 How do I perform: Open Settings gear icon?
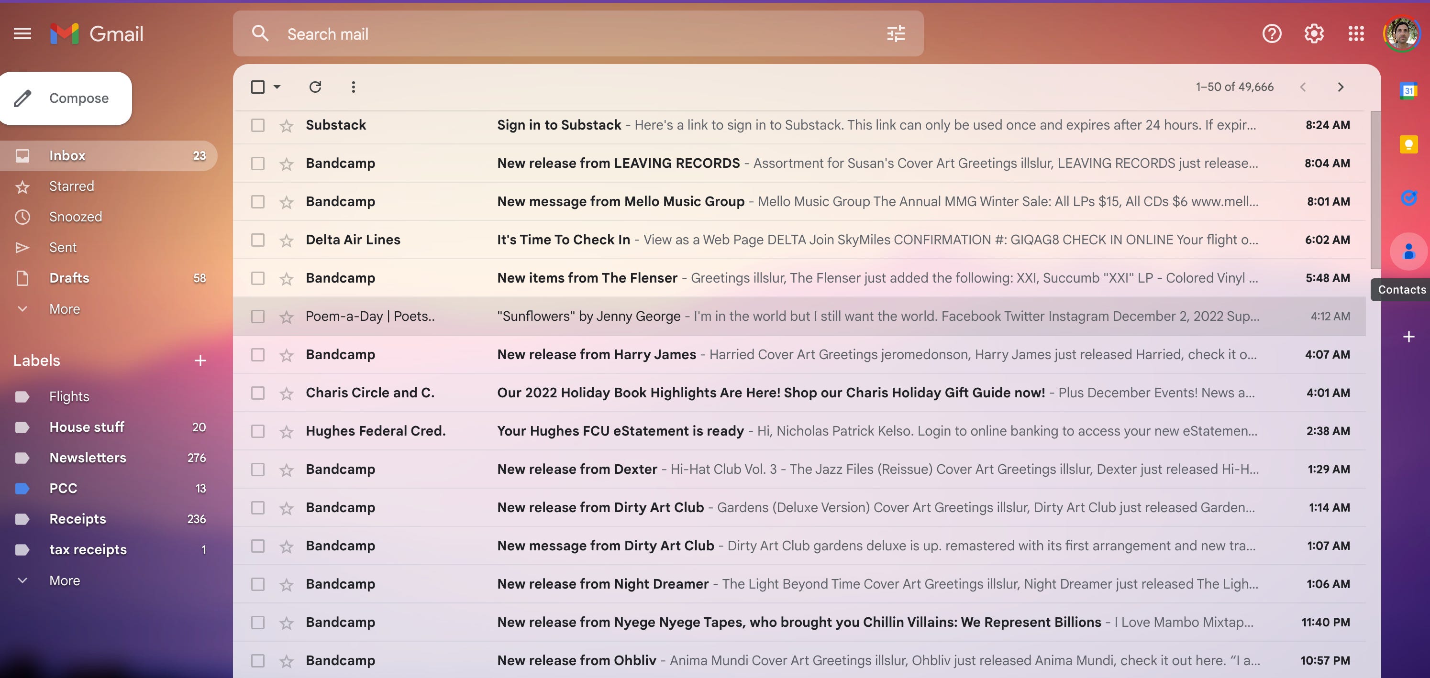pos(1313,34)
